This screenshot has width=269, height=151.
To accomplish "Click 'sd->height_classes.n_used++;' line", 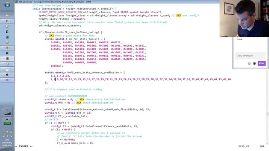I will point(60,26).
